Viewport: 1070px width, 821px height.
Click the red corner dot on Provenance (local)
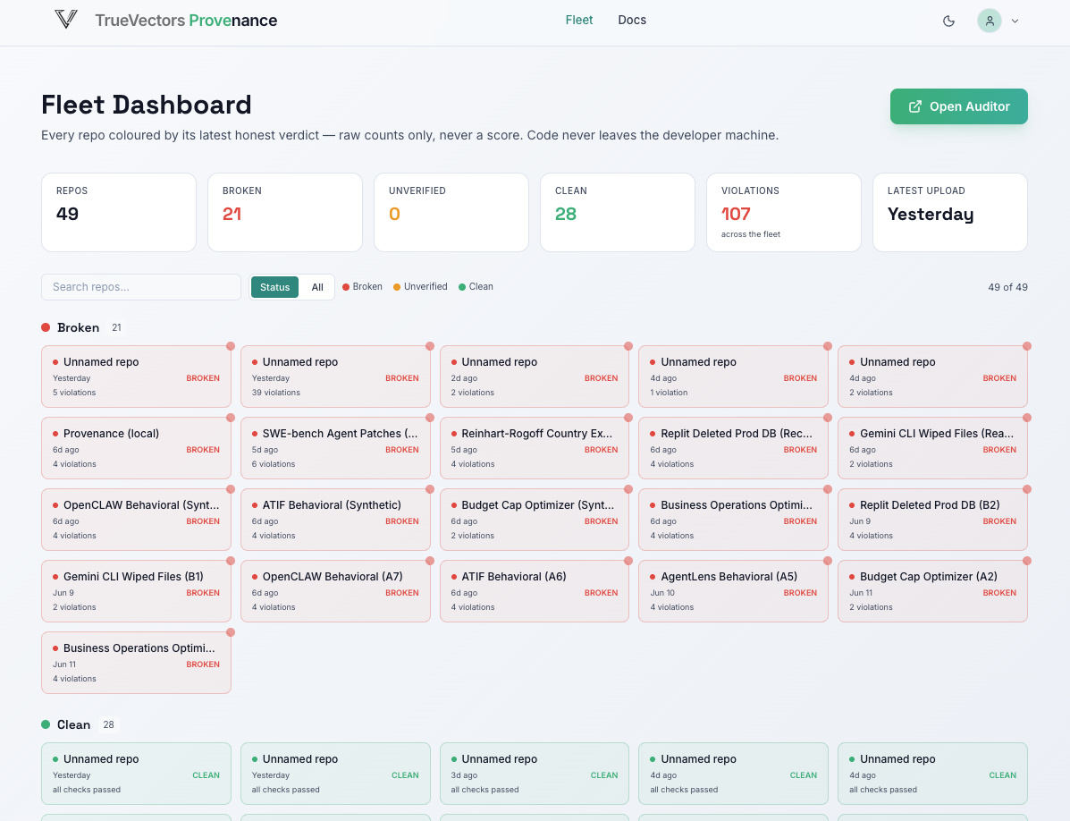(231, 418)
